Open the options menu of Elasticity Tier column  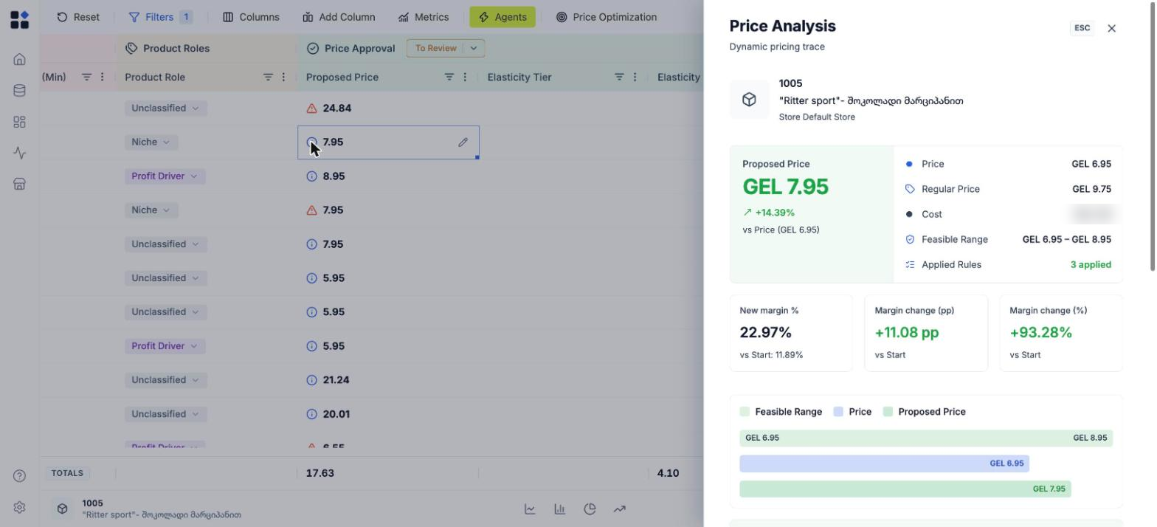click(x=635, y=77)
